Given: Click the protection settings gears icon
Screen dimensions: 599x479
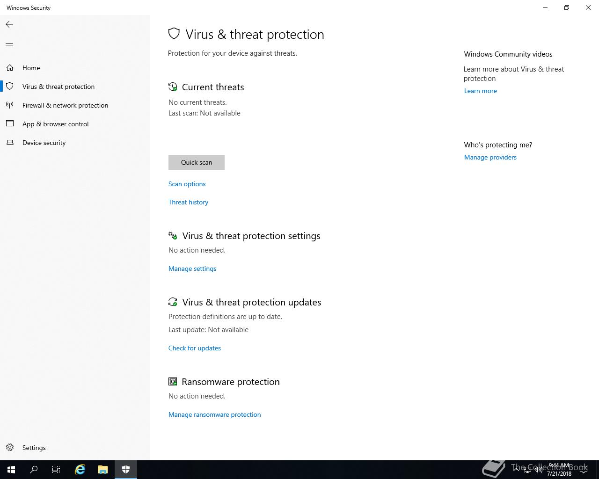Looking at the screenshot, I should pyautogui.click(x=173, y=236).
